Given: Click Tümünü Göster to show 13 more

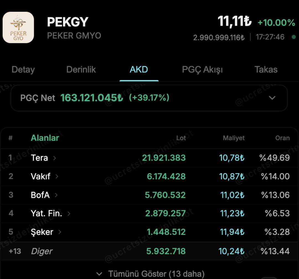Looking at the screenshot, I should coord(156,274).
